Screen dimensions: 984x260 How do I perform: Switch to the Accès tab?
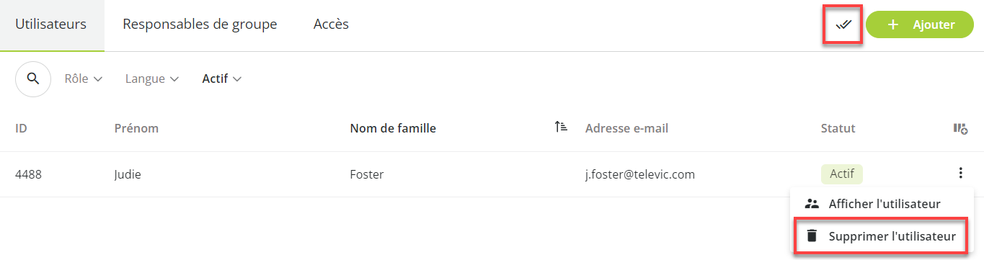coord(331,24)
